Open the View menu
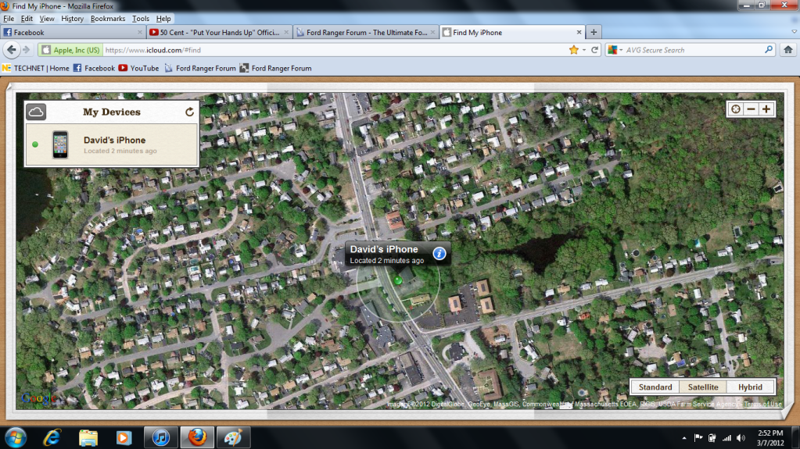Image resolution: width=800 pixels, height=449 pixels. point(47,18)
